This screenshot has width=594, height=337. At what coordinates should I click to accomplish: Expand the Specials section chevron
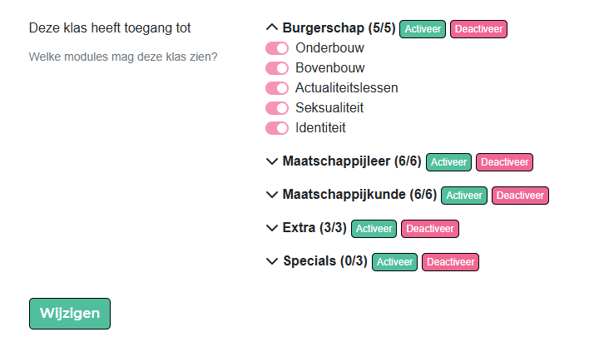272,261
